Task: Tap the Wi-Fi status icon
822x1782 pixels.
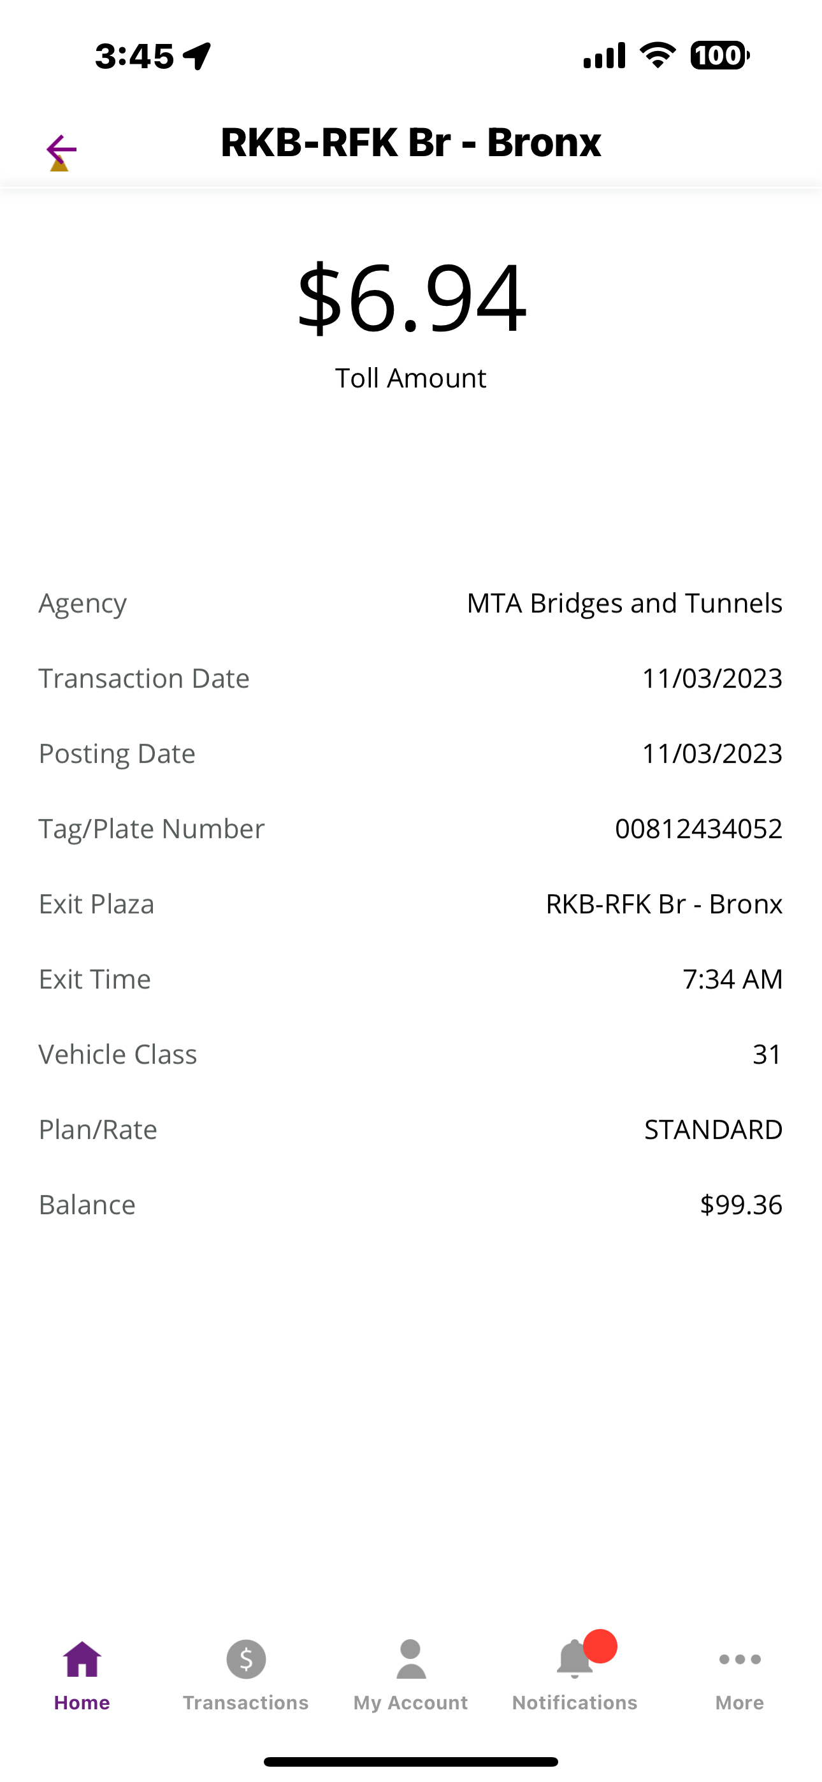Action: (x=658, y=55)
